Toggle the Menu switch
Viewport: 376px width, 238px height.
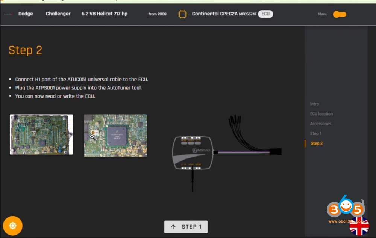[339, 14]
